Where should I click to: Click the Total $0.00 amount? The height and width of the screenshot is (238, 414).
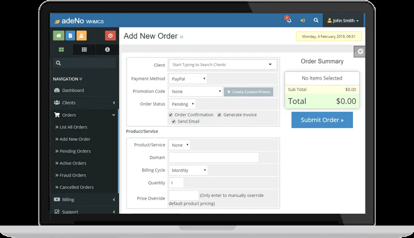tap(346, 101)
